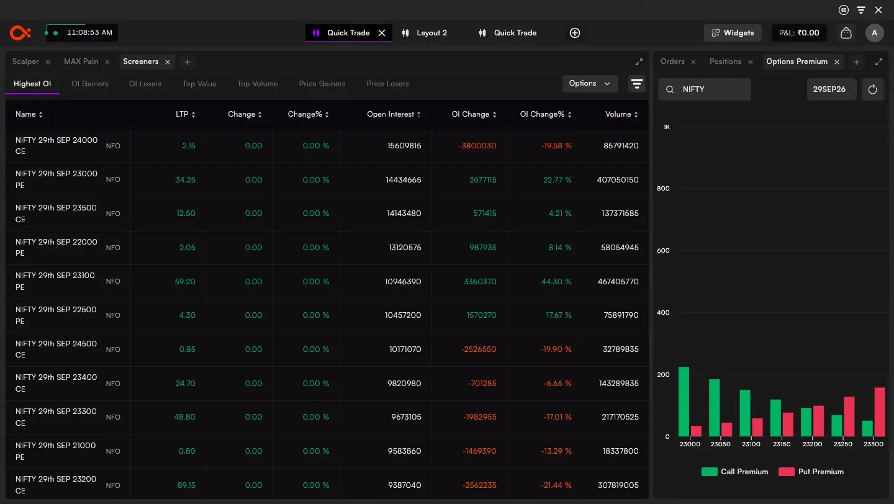Select NIFTY 29th SEP 23500 CE row

[x=327, y=214]
